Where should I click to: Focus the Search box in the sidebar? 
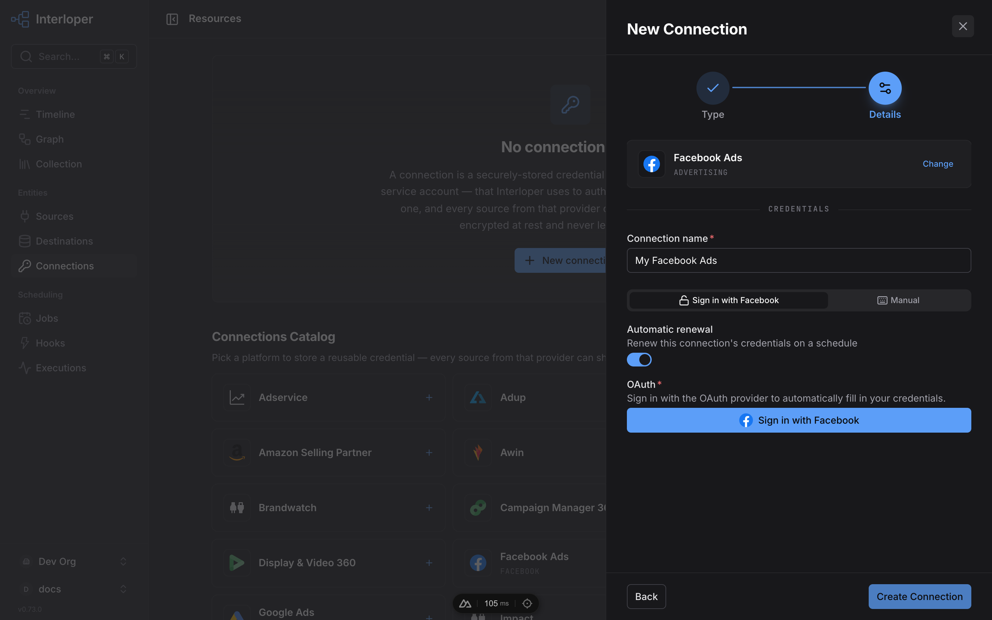[74, 56]
